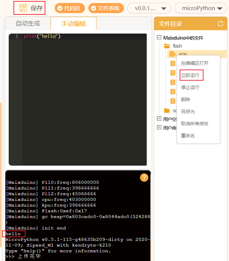Click the first file icon below a.py
The height and width of the screenshot is (261, 229).
(x=173, y=63)
